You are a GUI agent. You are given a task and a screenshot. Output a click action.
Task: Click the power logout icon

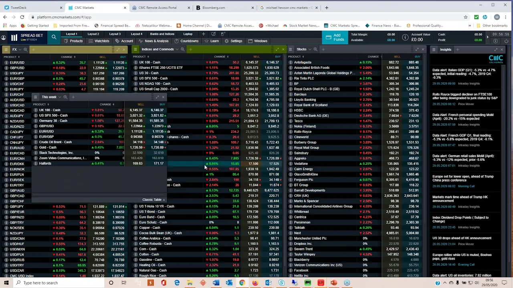[x=506, y=41]
